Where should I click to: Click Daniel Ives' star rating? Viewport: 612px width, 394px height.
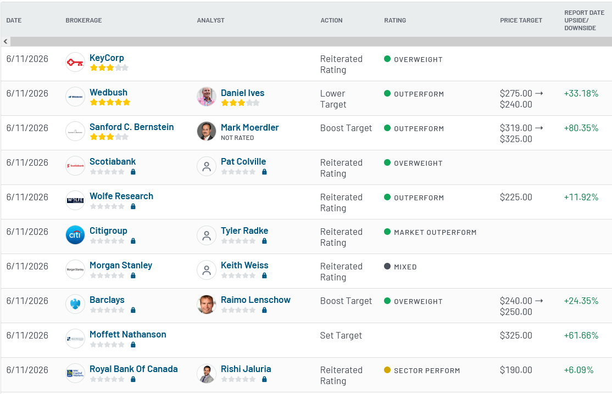point(241,103)
